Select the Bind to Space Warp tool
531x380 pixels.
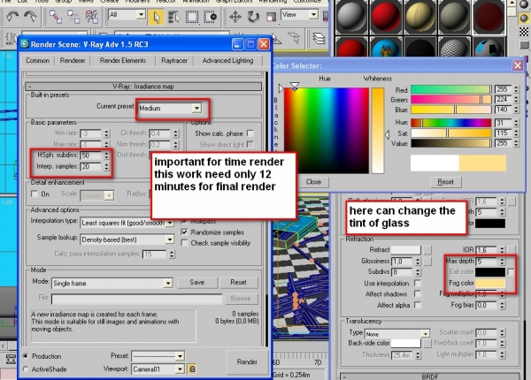pos(91,17)
